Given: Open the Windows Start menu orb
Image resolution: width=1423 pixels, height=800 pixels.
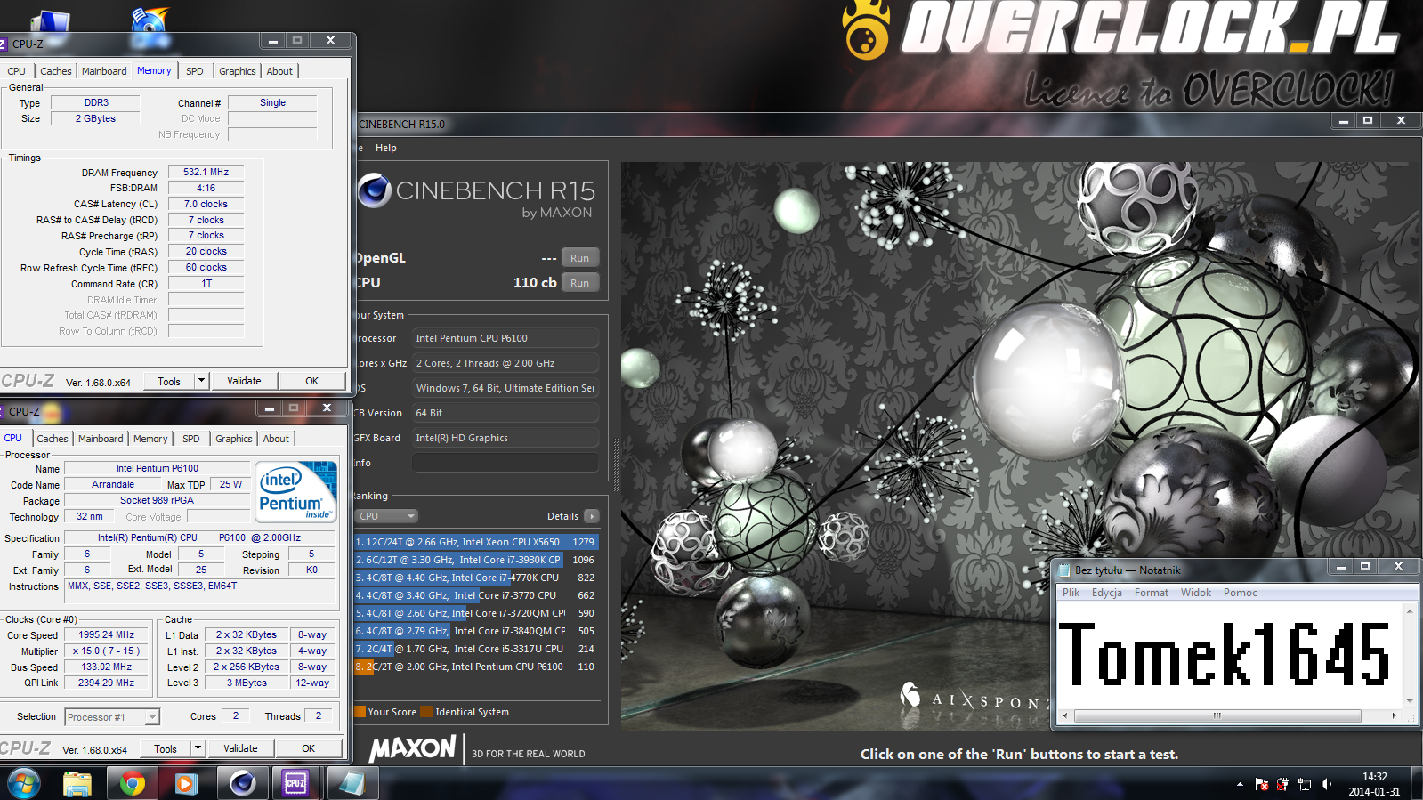Looking at the screenshot, I should coord(24,783).
